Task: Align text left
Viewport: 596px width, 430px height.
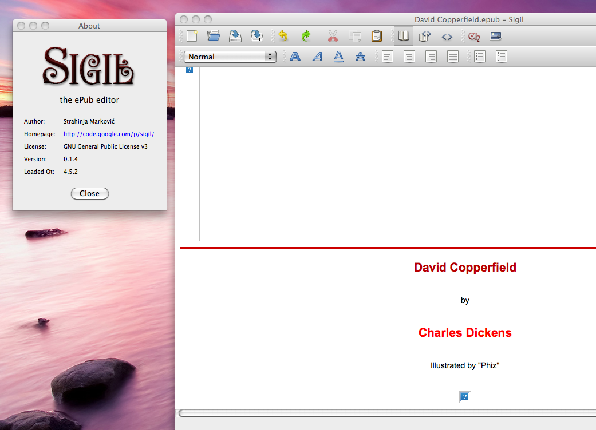Action: 388,57
